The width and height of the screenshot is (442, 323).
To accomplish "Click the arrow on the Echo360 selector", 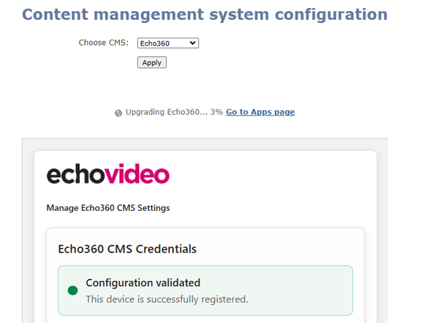I will [x=193, y=43].
